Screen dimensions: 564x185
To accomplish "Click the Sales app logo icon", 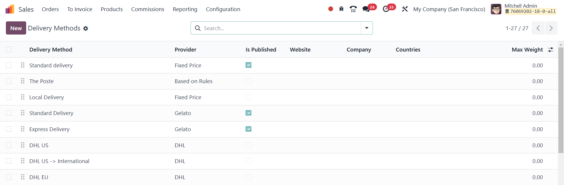I will point(10,9).
